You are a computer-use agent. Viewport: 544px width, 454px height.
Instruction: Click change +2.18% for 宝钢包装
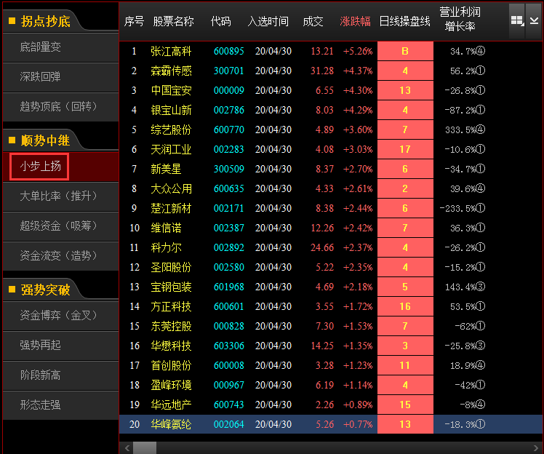(x=358, y=287)
